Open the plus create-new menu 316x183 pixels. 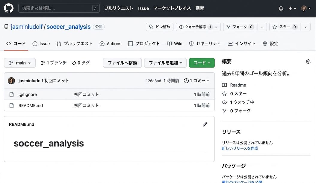(292, 8)
